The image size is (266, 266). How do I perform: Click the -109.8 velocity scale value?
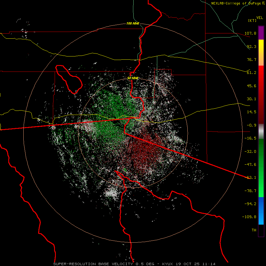coord(249,217)
